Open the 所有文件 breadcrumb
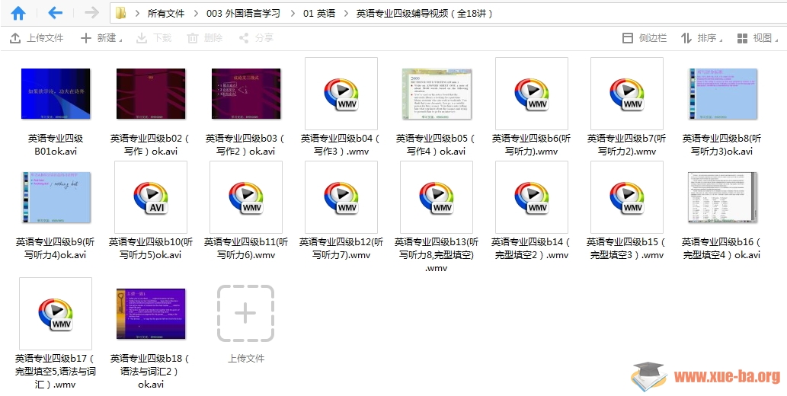This screenshot has width=787, height=396. click(x=165, y=14)
